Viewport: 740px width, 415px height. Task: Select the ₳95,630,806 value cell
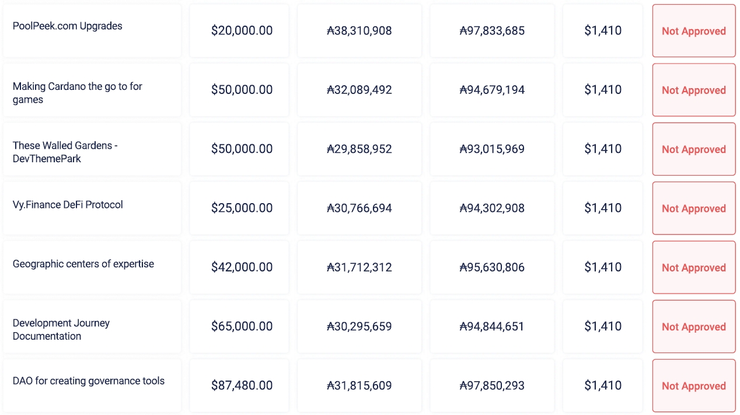click(492, 267)
